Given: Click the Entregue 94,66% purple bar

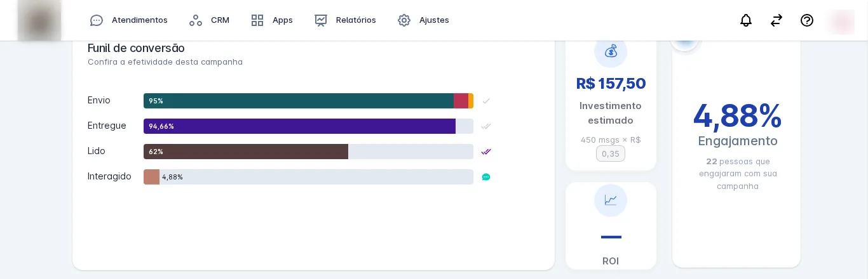Looking at the screenshot, I should 299,126.
